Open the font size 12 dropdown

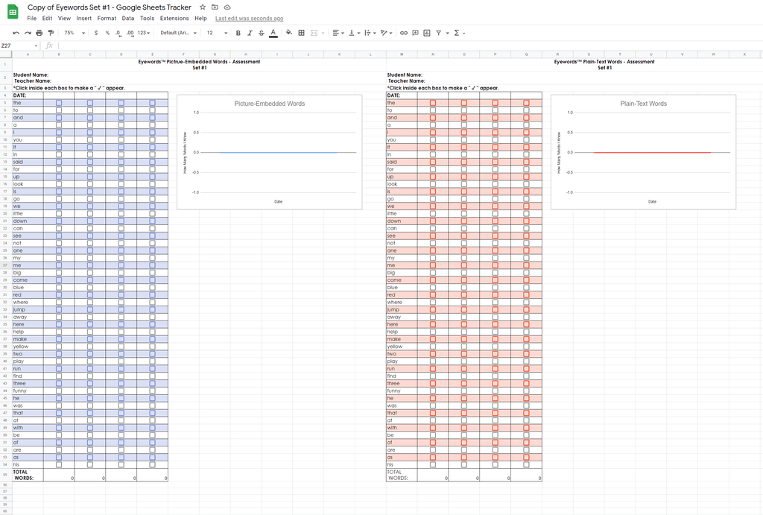[217, 33]
